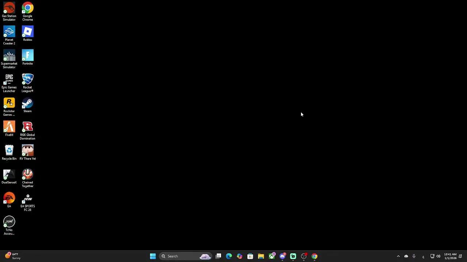
Task: Select the Epic Games Launcher desktop icon
Action: tap(9, 83)
